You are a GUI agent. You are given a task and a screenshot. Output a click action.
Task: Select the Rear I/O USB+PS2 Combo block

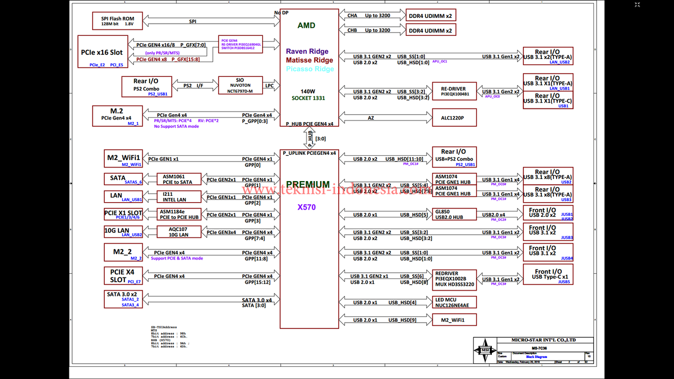(454, 157)
